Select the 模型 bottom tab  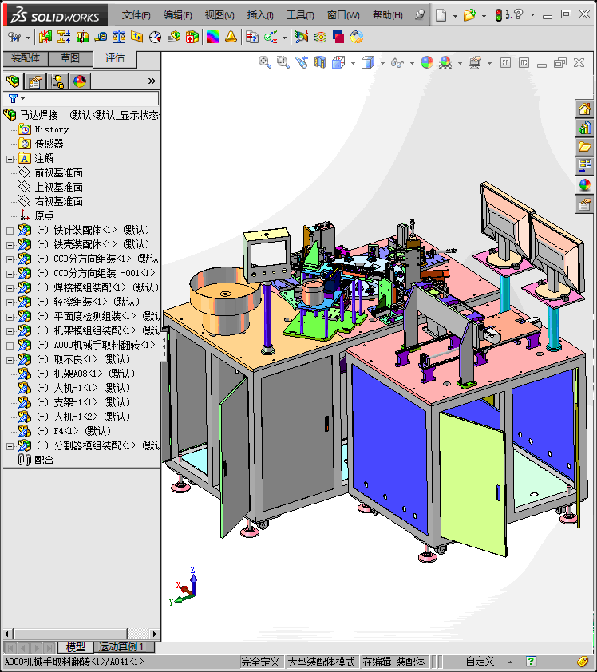pyautogui.click(x=76, y=646)
